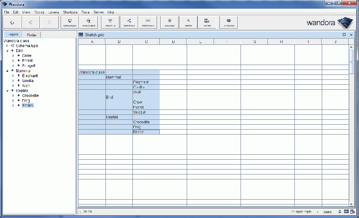Click the New topic toolbar icon
This screenshot has width=359, height=218.
pyautogui.click(x=169, y=22)
